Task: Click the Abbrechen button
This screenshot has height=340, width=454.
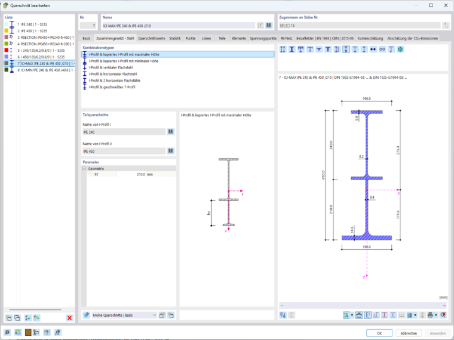Action: click(409, 333)
